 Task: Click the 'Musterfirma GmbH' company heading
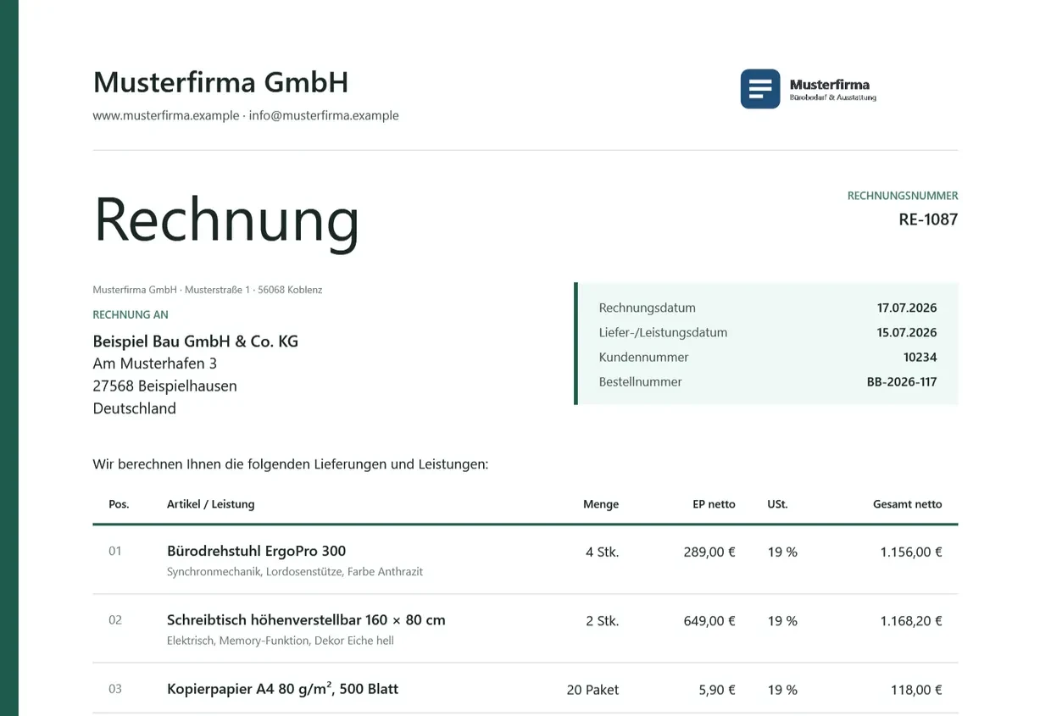pos(220,82)
